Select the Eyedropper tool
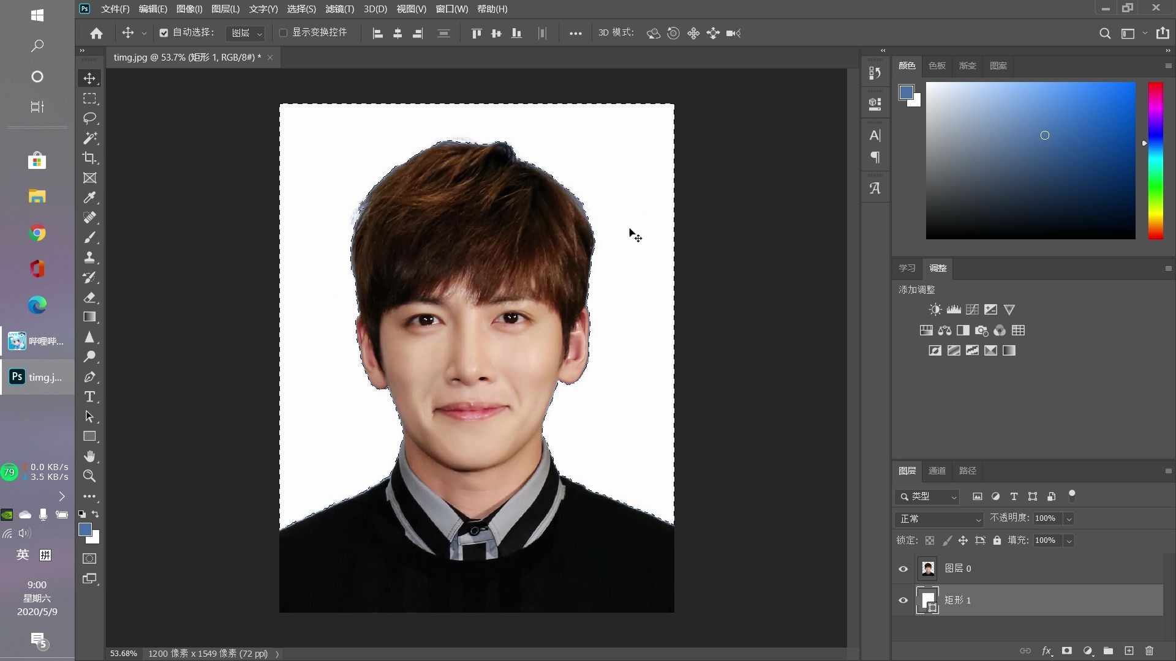1176x661 pixels. coord(89,198)
